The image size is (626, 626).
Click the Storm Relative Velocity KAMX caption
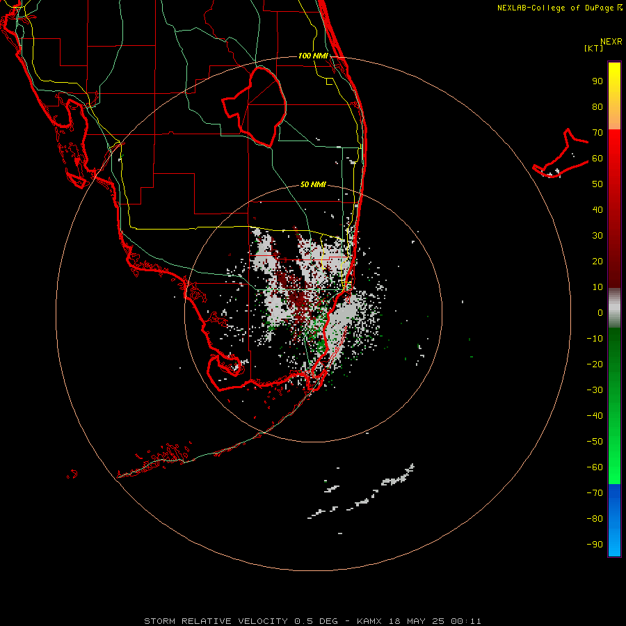[x=313, y=621]
